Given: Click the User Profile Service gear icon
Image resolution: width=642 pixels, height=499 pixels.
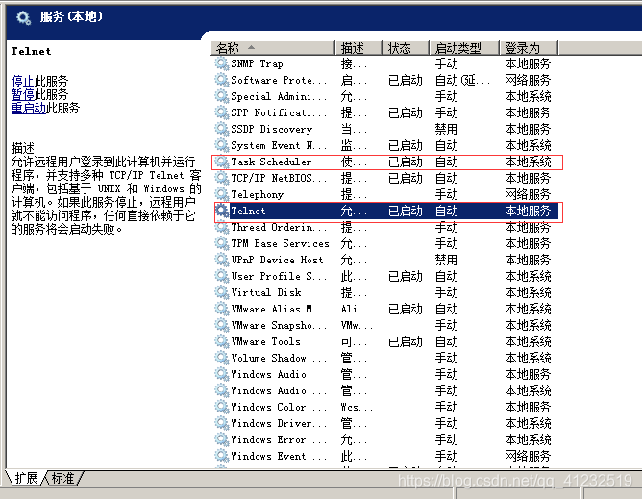Looking at the screenshot, I should [221, 277].
